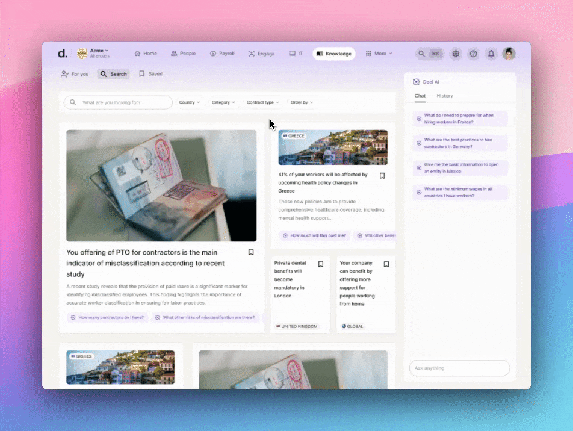Select the Deel AI icon in the panel
The width and height of the screenshot is (573, 431).
tap(415, 82)
